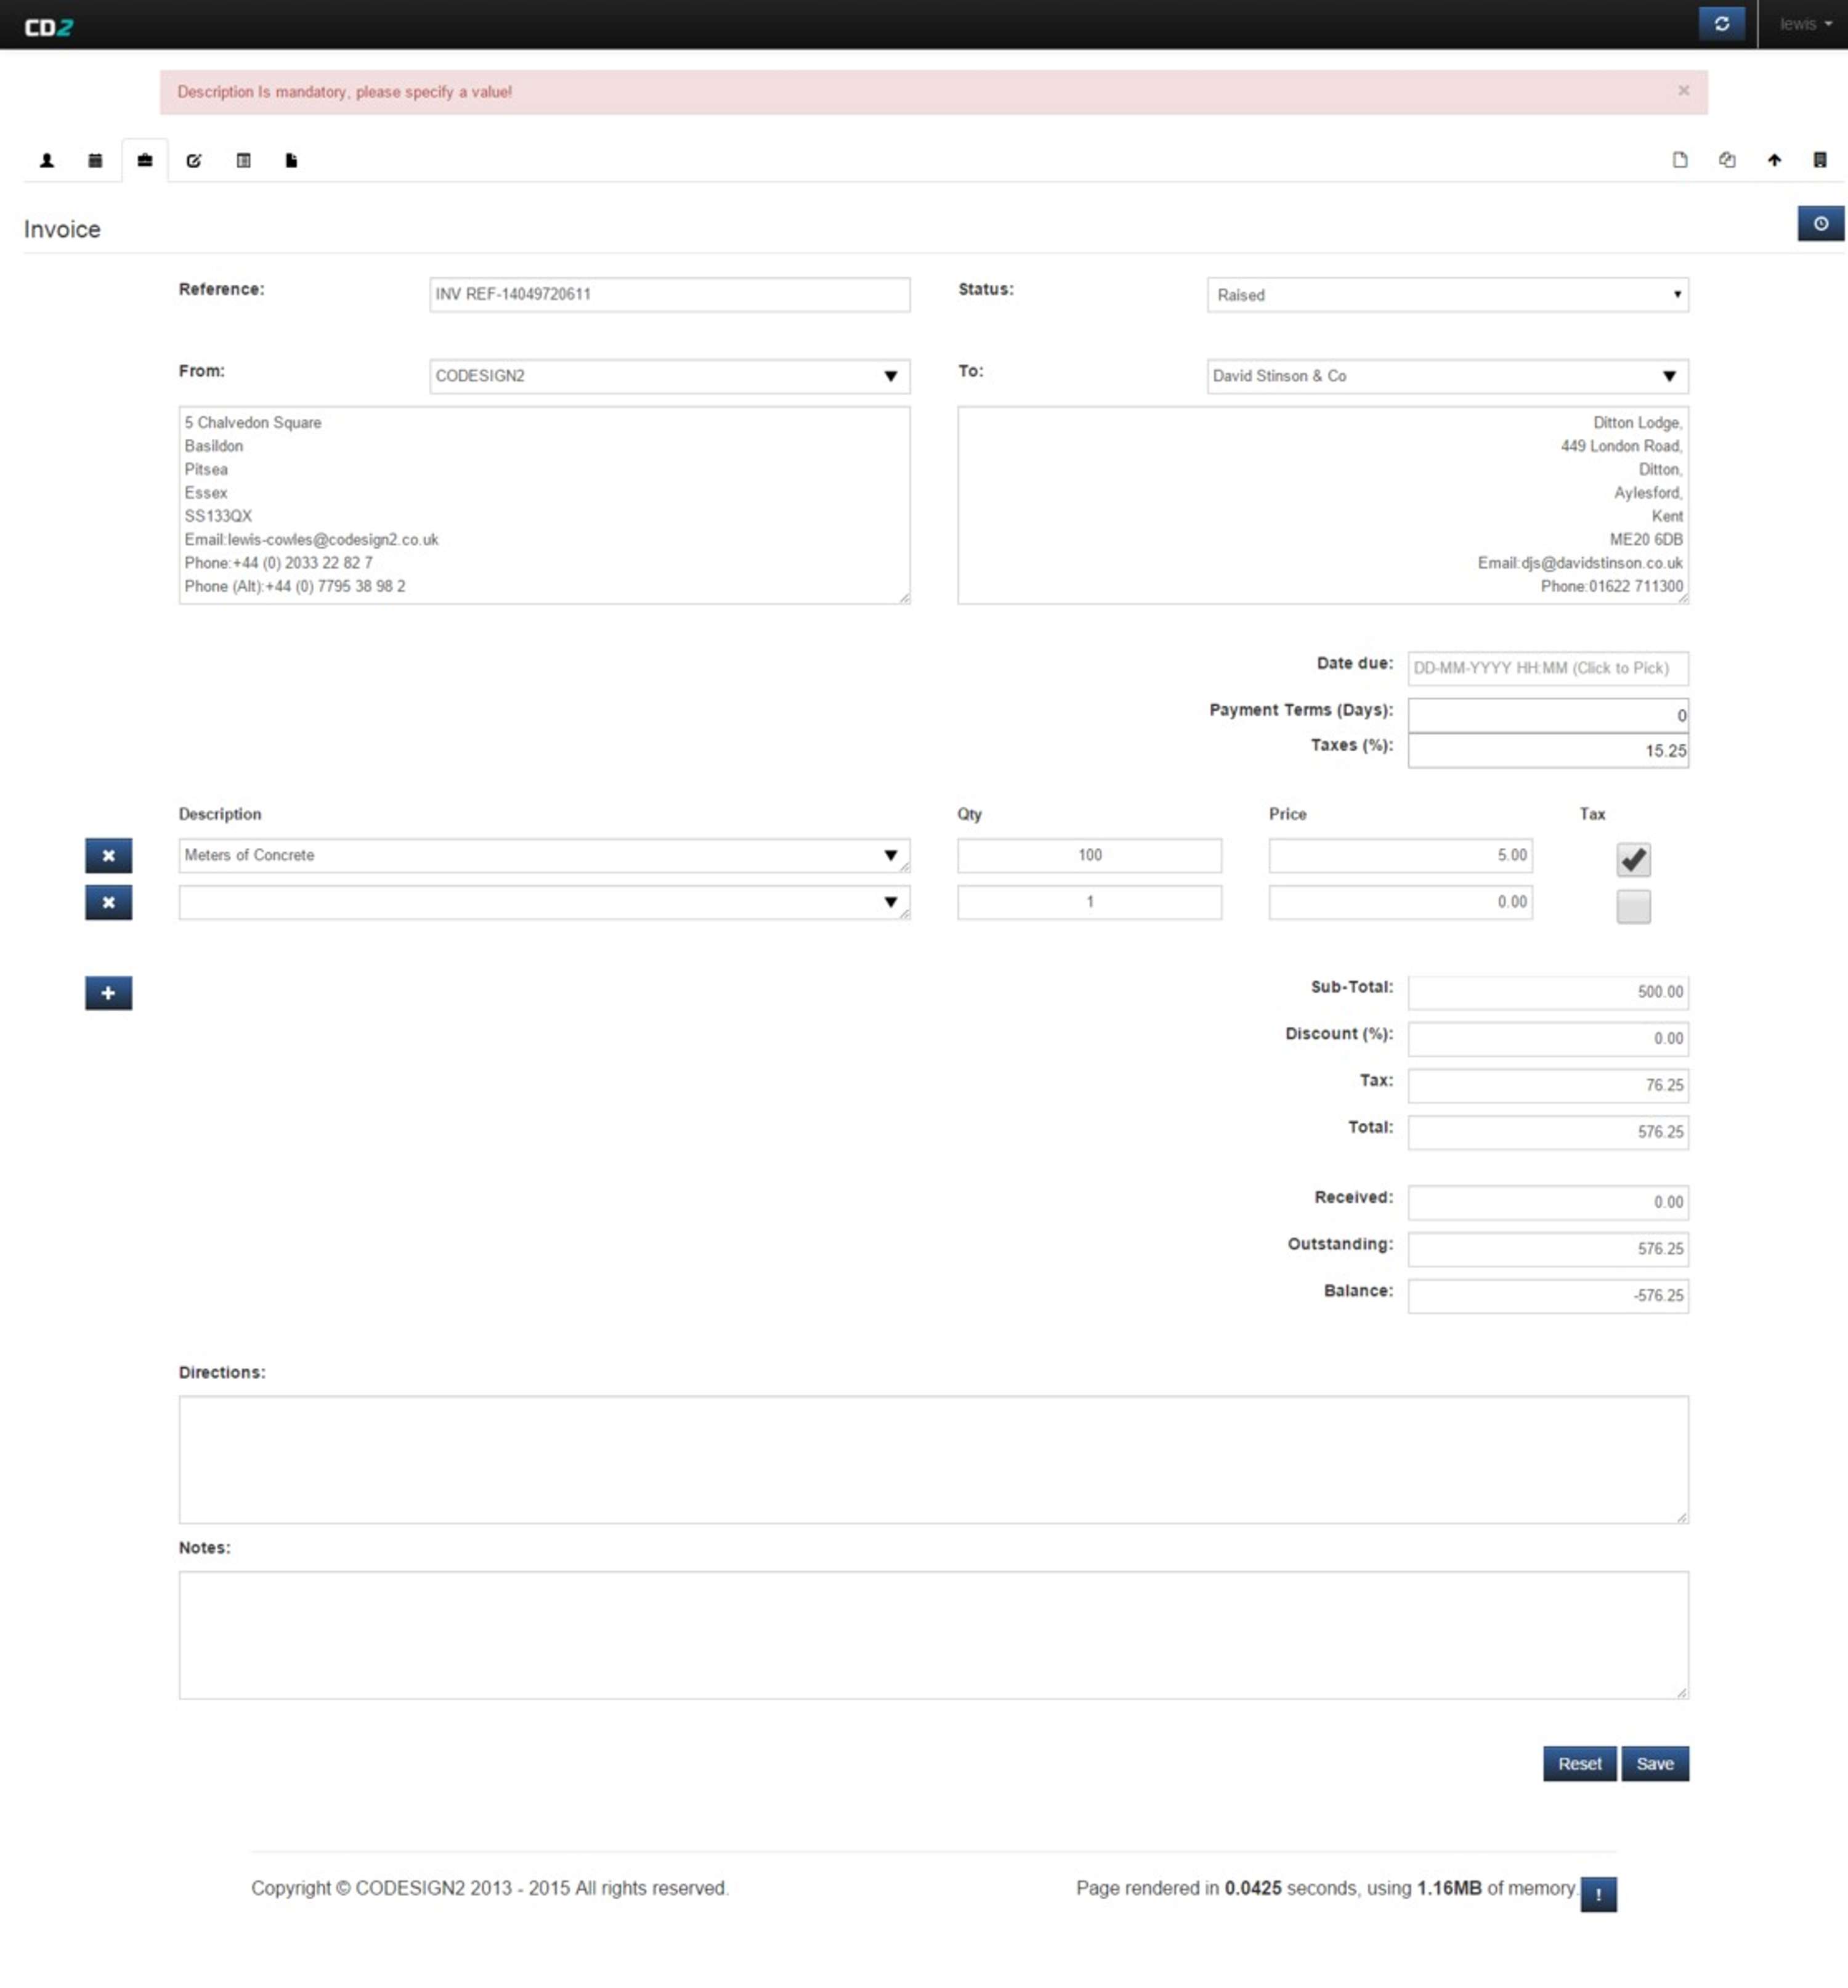1848x1988 pixels.
Task: Expand the Meters of Concrete description dropdown
Action: (x=890, y=856)
